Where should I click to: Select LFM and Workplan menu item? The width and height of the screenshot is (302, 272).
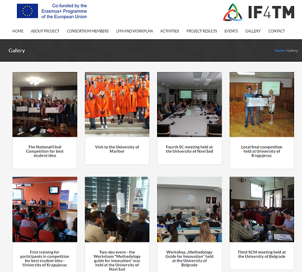(x=135, y=31)
